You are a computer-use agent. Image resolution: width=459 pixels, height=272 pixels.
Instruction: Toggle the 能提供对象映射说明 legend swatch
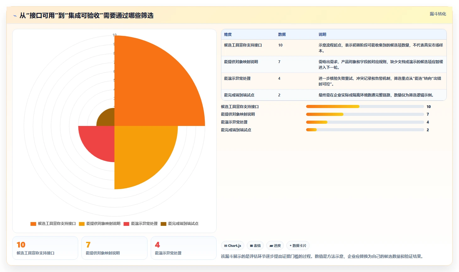(x=82, y=224)
